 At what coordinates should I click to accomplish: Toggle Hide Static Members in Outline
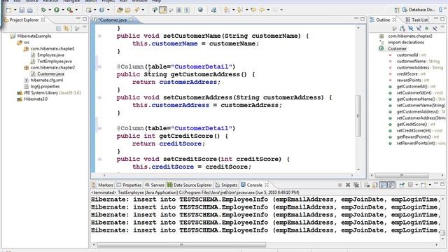click(419, 28)
